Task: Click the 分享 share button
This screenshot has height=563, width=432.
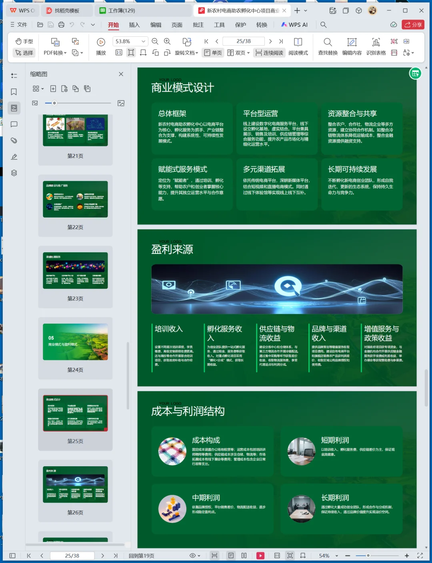Action: [413, 24]
